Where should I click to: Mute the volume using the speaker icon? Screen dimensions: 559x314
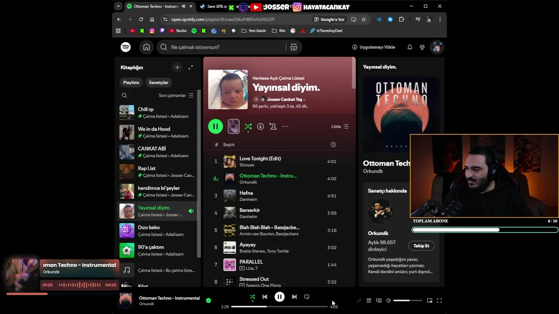388,300
